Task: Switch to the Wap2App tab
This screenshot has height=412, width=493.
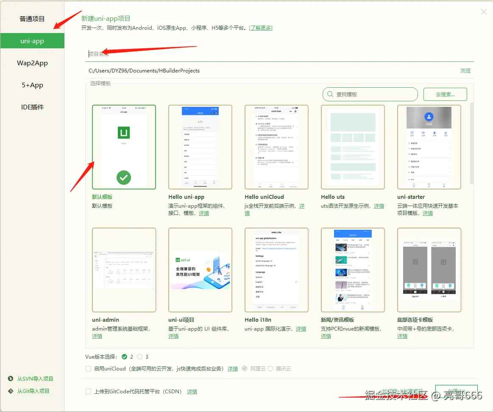Action: coord(32,63)
